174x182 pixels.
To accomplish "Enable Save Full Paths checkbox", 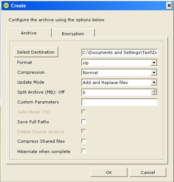I will [84, 121].
